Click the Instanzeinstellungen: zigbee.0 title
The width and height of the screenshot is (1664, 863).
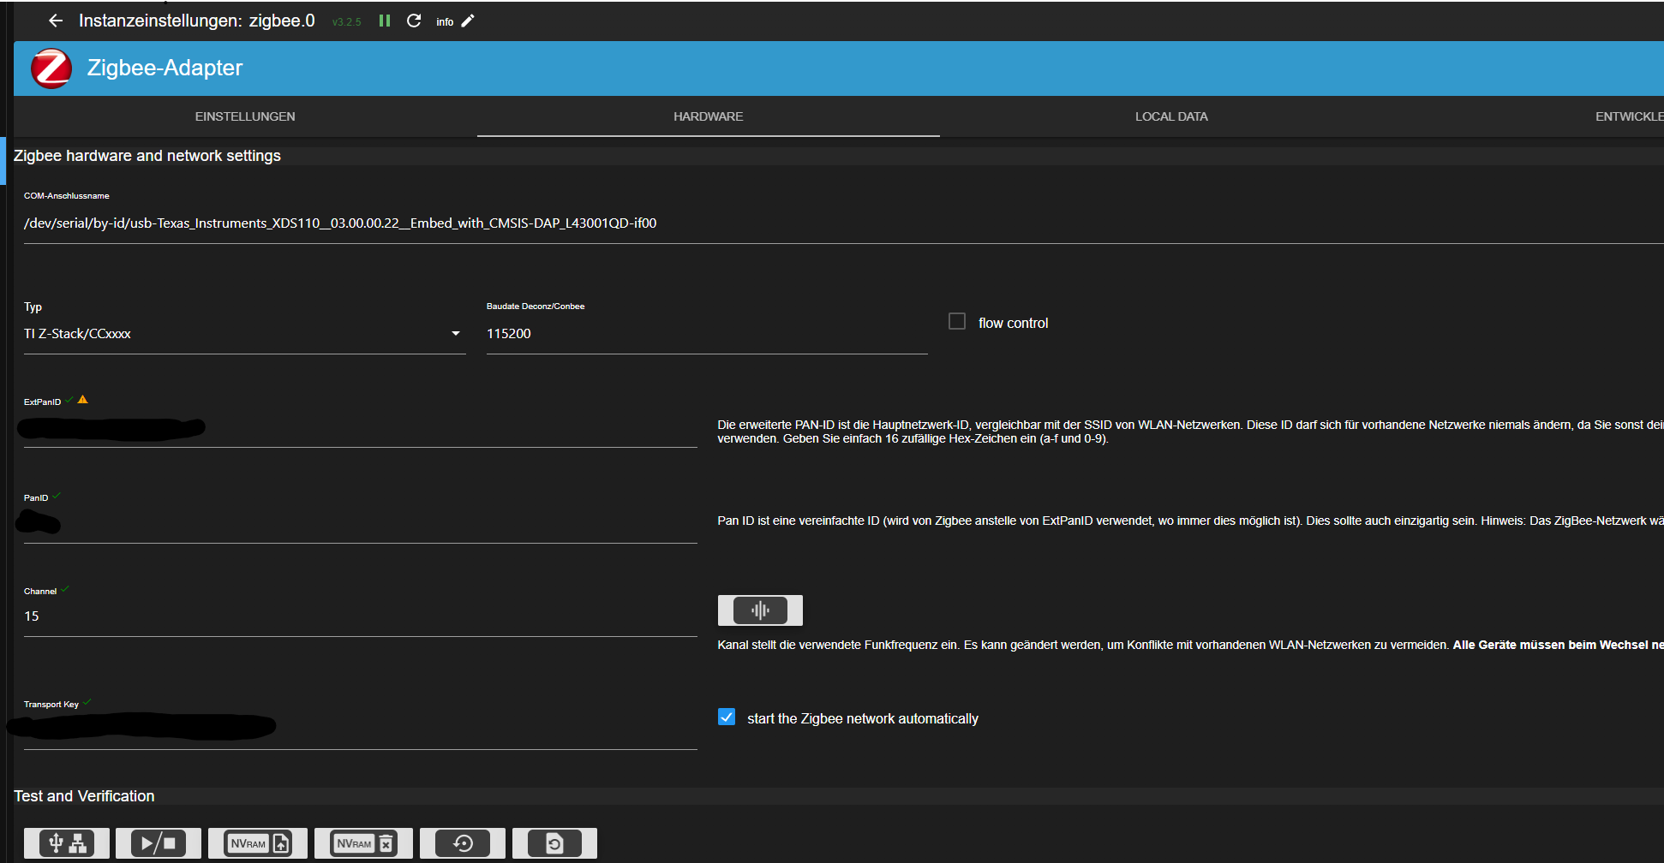(197, 21)
